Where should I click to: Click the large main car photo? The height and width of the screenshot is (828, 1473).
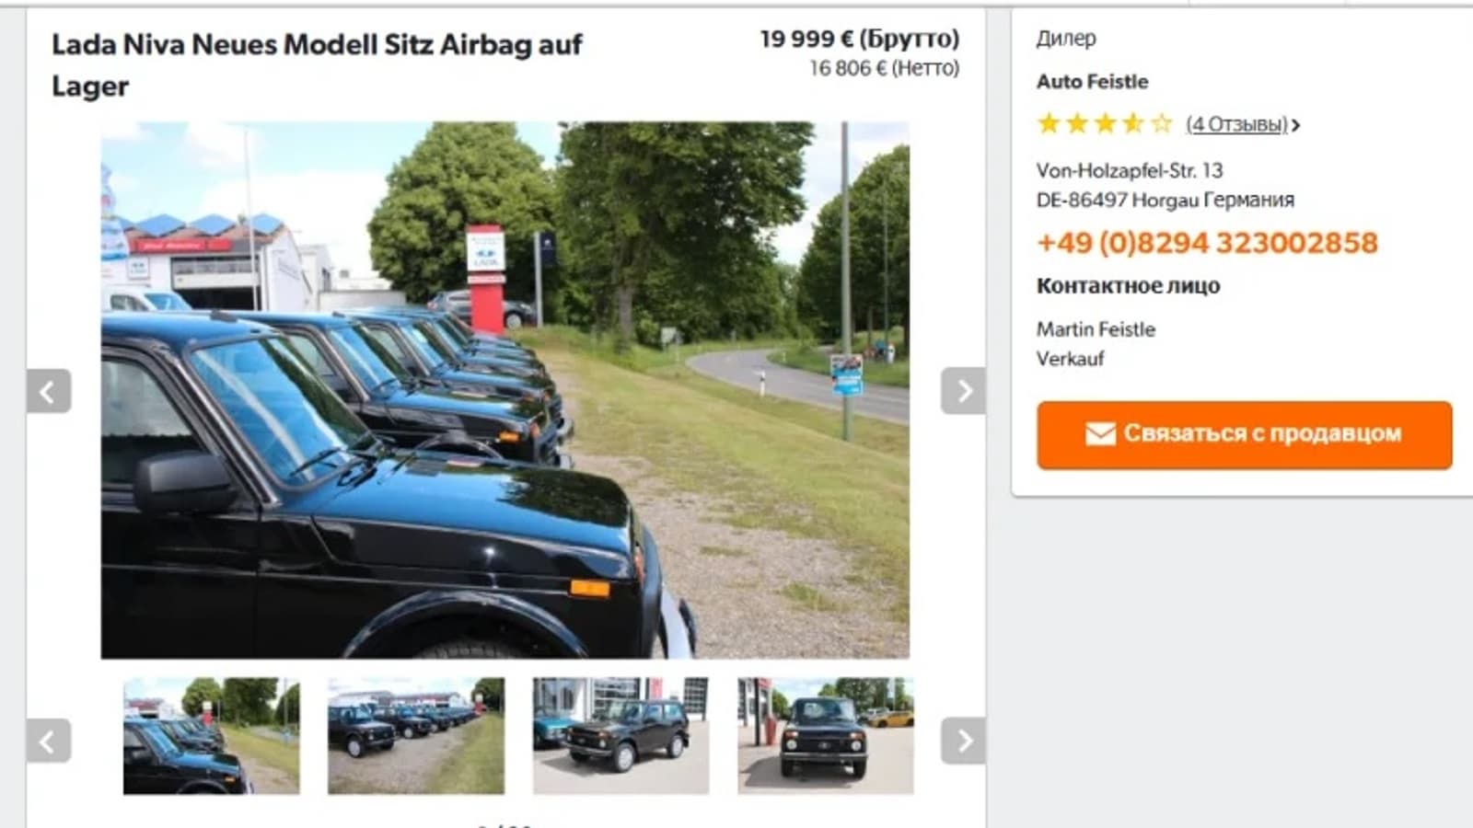point(505,390)
